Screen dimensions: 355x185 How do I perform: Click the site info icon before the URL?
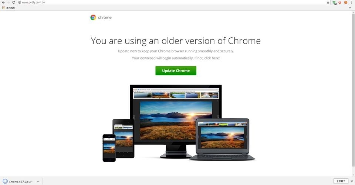click(20, 2)
